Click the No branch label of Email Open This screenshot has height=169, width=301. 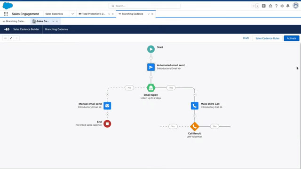[x=129, y=88]
